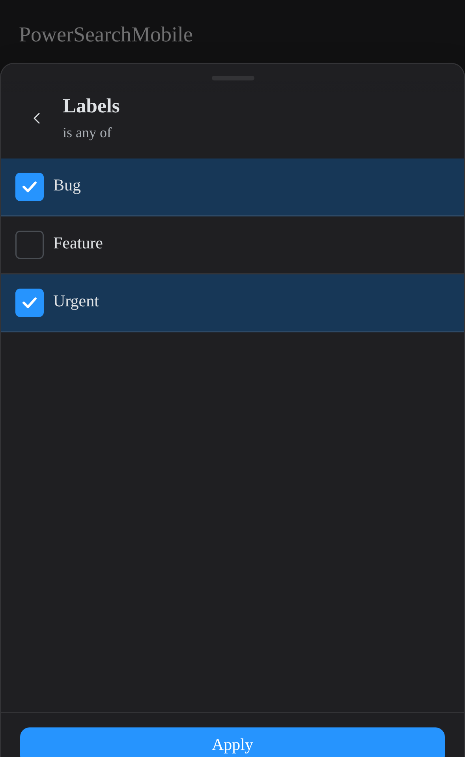465x757 pixels.
Task: Click the Labels filter heading
Action: tap(91, 106)
